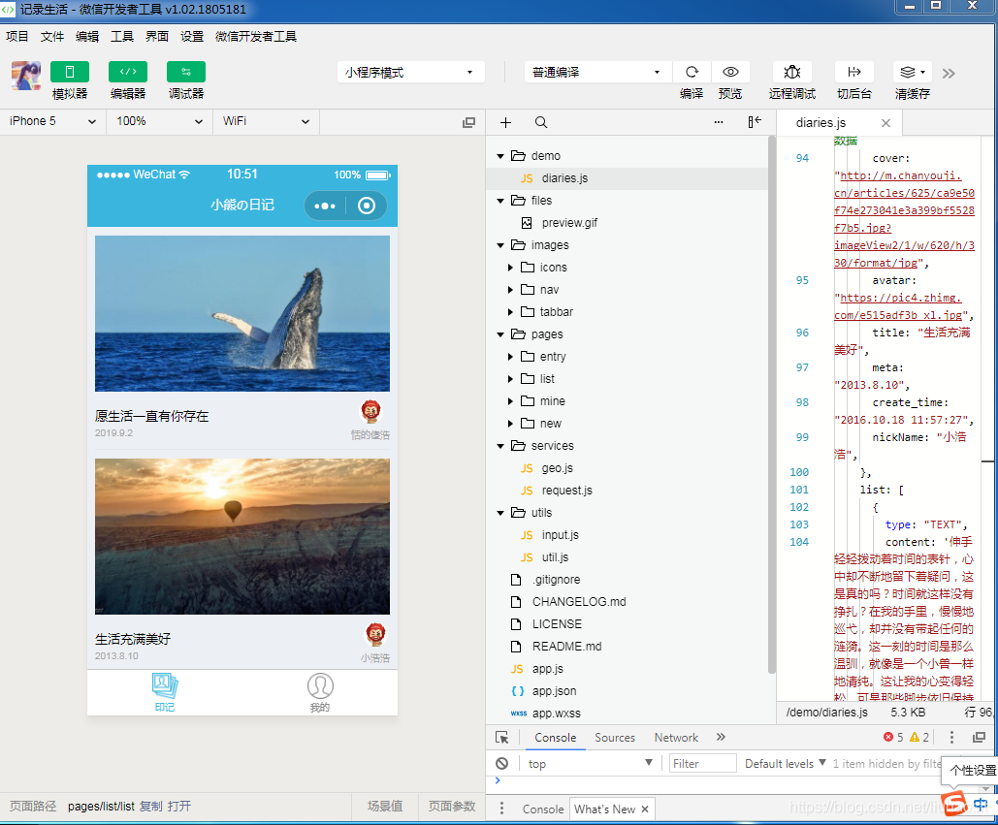Click the file search magnifier icon

point(541,122)
